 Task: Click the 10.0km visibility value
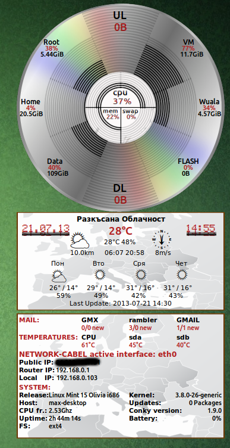[82, 253]
